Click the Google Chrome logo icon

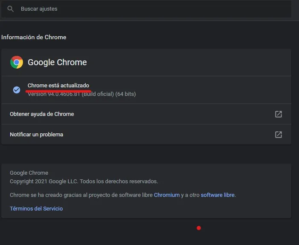point(17,62)
